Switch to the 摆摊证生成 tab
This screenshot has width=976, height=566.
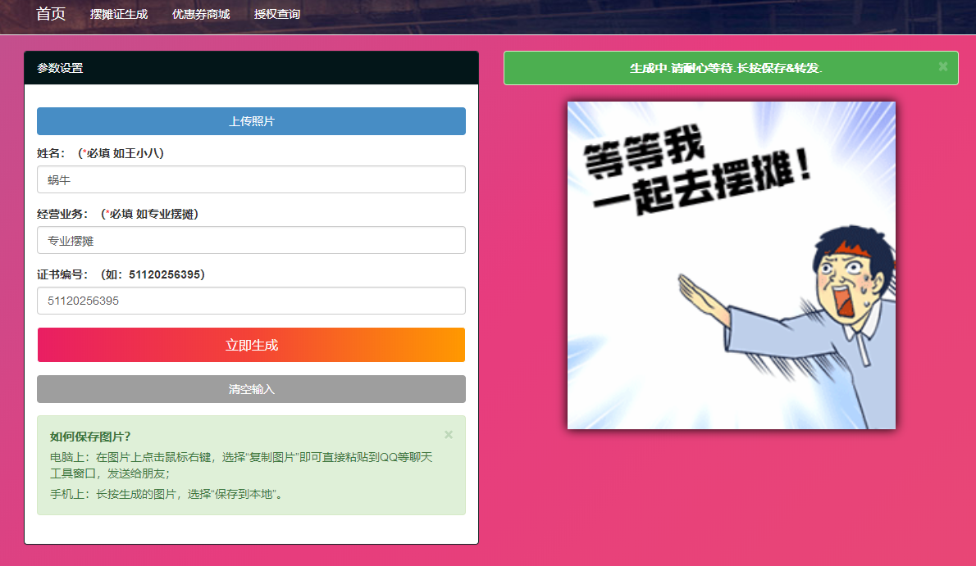coord(120,13)
